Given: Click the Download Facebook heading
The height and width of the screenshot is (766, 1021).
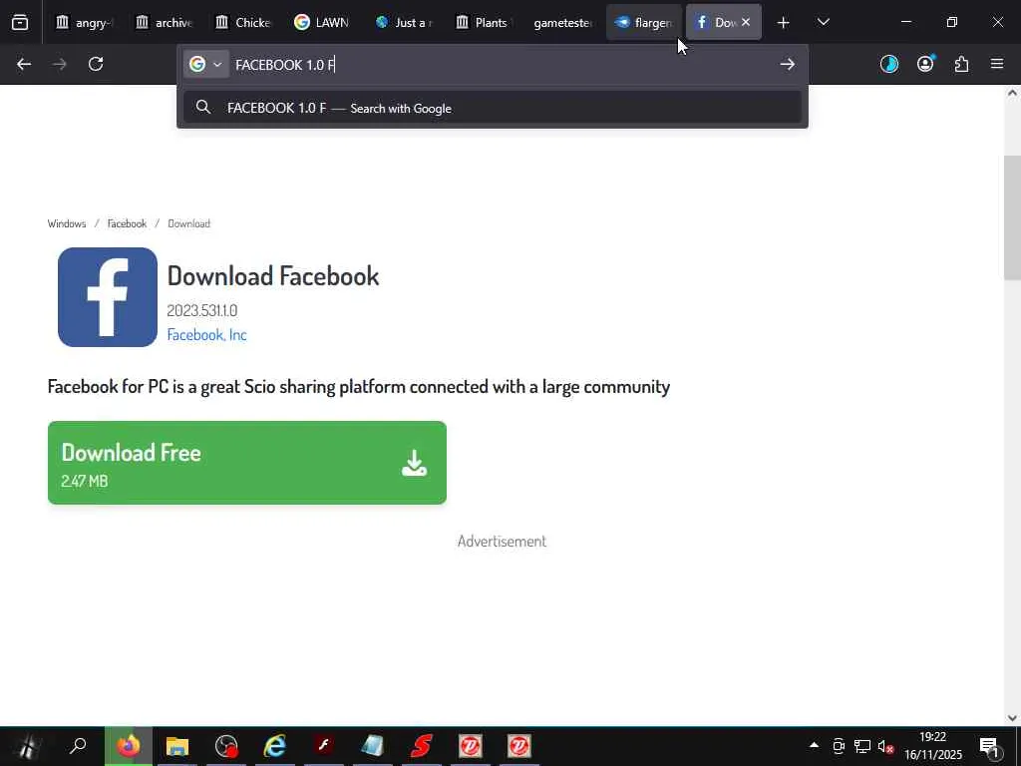Looking at the screenshot, I should 273,275.
